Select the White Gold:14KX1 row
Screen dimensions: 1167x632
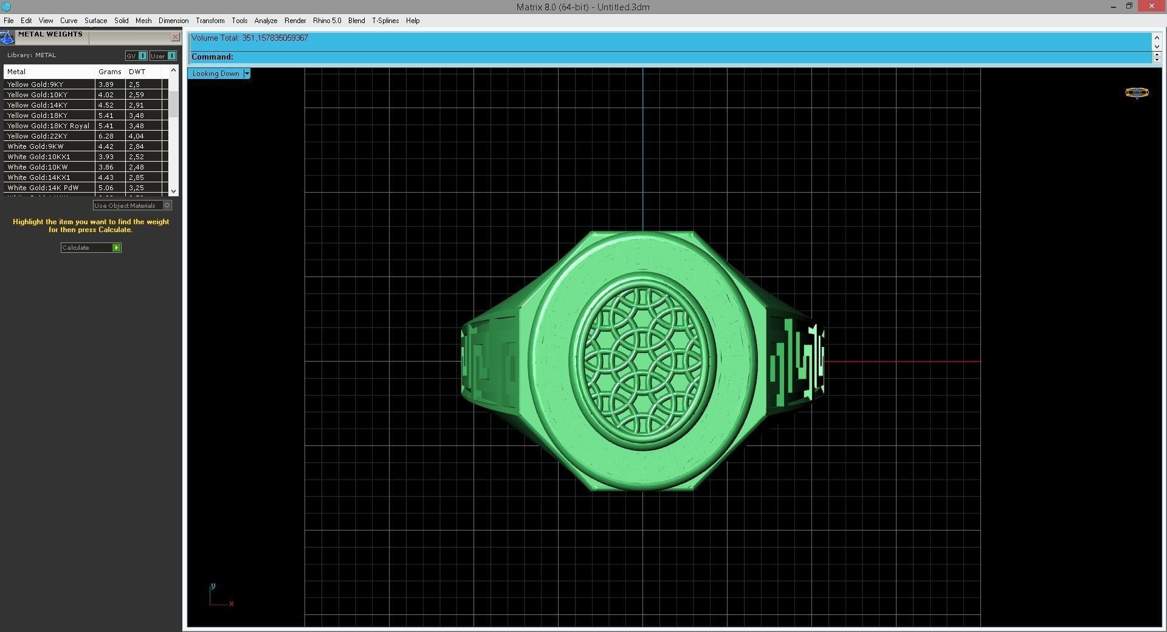click(86, 177)
